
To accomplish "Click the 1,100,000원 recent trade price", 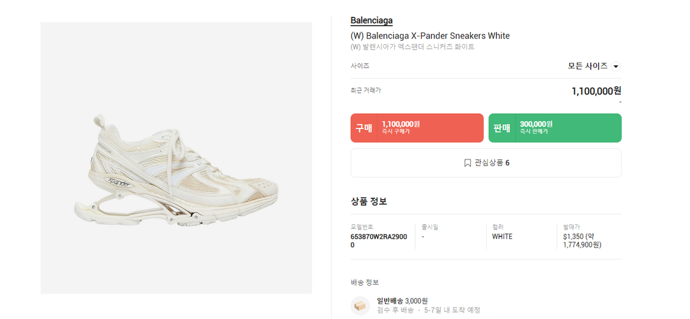I will click(596, 91).
